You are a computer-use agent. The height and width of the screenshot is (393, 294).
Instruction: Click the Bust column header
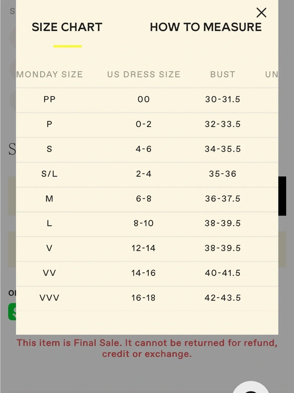pos(223,74)
